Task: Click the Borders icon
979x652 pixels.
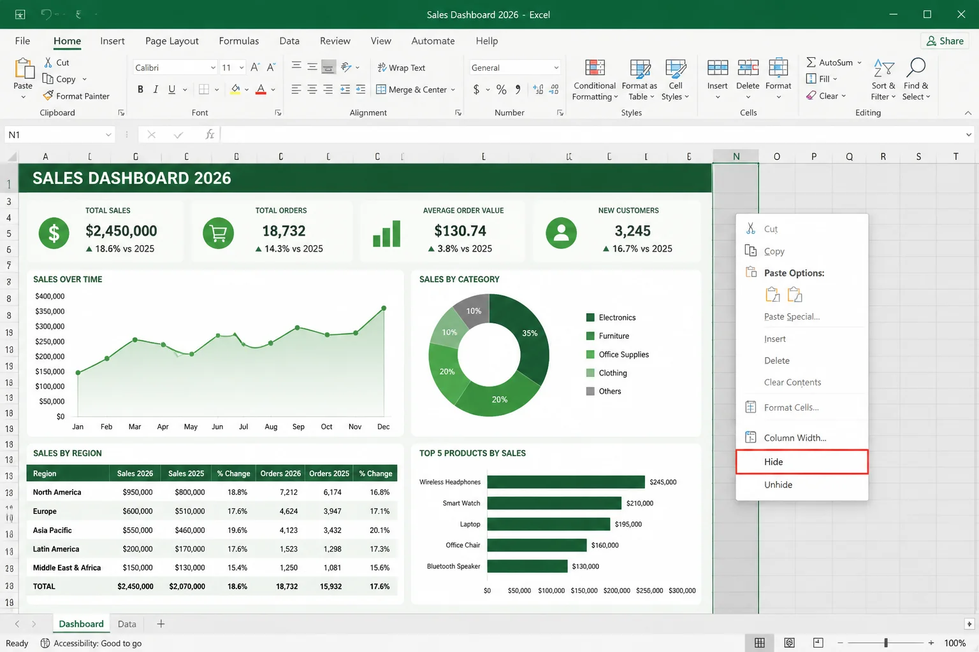Action: click(204, 89)
